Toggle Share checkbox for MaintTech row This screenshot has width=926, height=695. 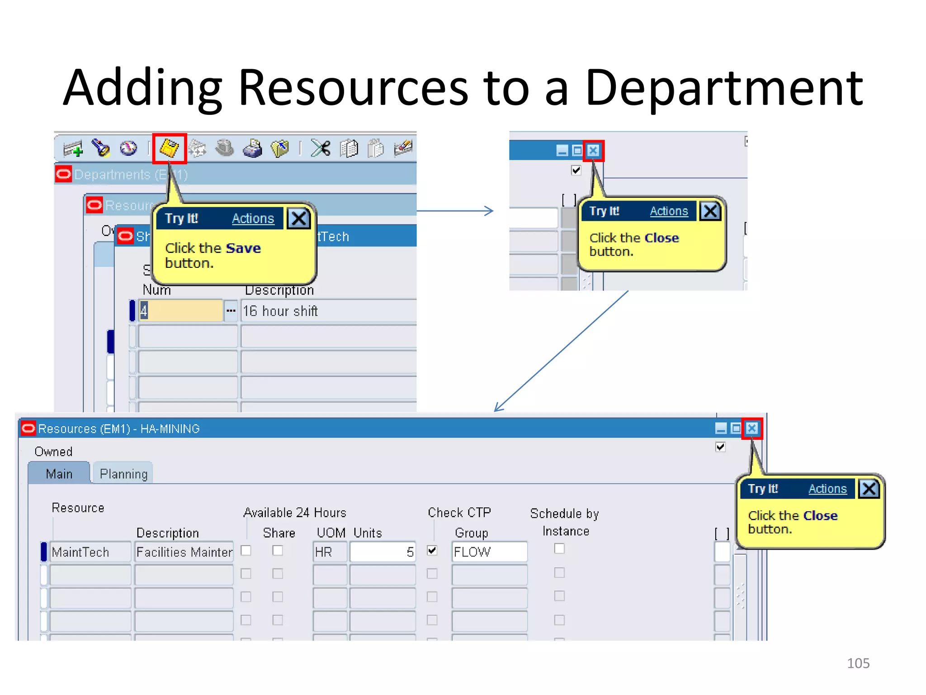(278, 550)
